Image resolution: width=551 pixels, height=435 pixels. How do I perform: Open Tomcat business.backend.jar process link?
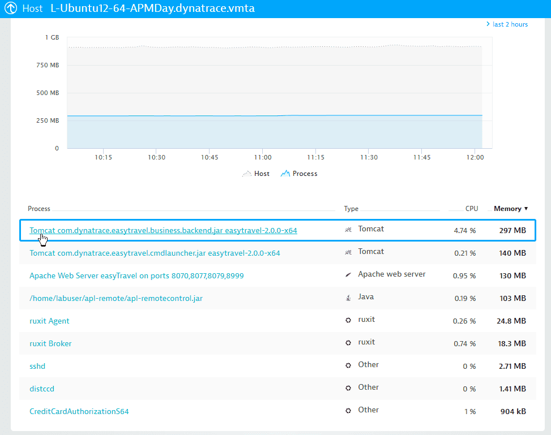tap(164, 230)
